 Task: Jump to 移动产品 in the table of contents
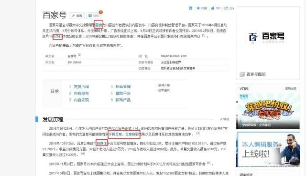[x=123, y=100]
